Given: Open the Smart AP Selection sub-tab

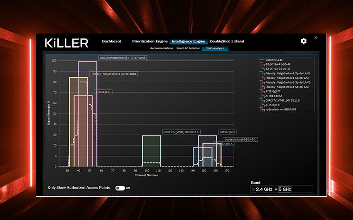Looking at the screenshot, I should 188,48.
